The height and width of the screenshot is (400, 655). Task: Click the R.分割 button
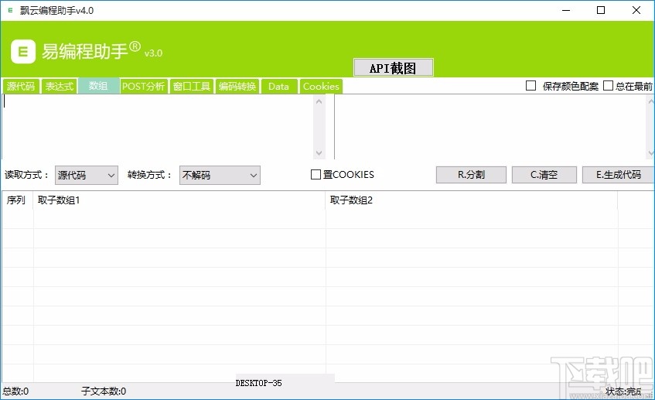pos(471,175)
